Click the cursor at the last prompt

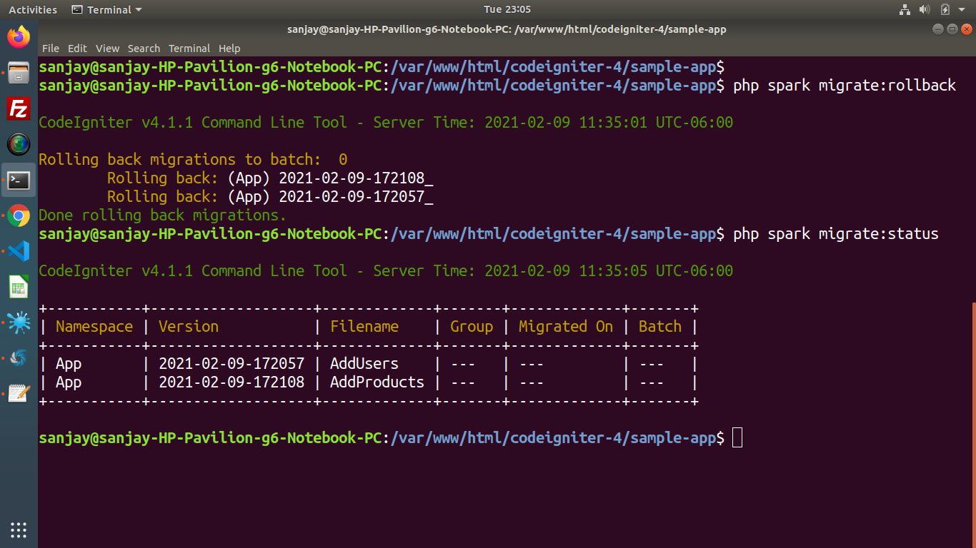tap(738, 438)
